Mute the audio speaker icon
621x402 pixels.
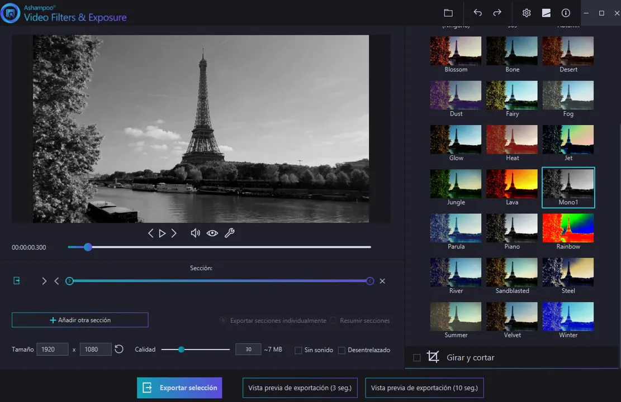(x=195, y=233)
